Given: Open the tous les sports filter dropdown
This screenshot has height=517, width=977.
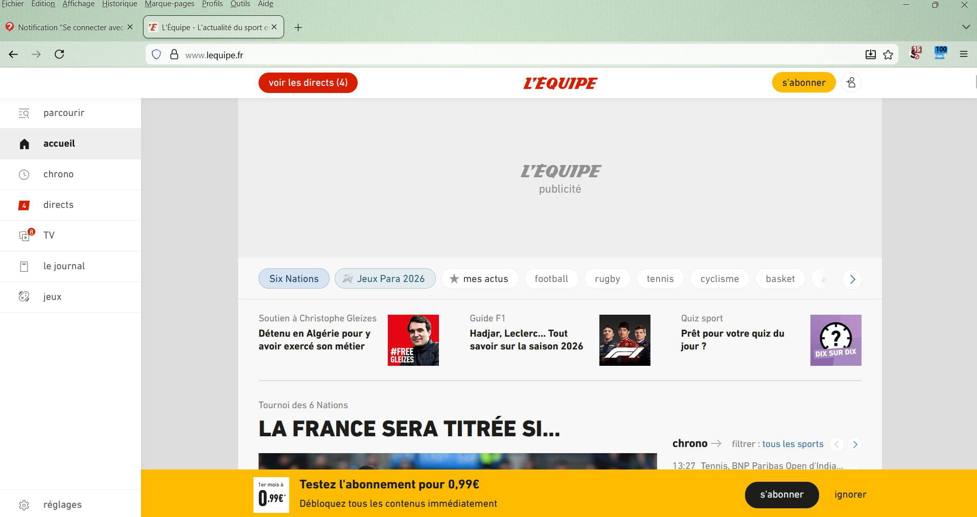Looking at the screenshot, I should [793, 444].
